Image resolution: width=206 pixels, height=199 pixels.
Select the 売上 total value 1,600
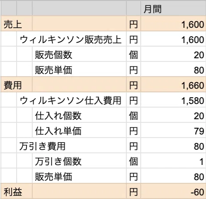173,24
